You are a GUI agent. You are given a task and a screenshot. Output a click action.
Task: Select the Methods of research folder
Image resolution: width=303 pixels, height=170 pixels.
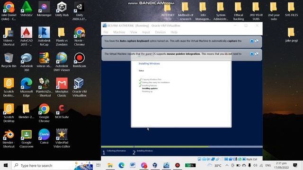click(186, 11)
